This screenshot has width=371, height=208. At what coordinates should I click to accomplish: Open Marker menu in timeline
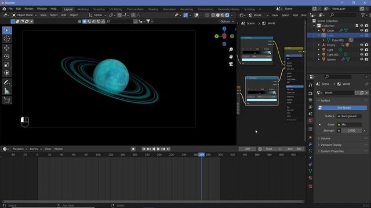click(59, 149)
